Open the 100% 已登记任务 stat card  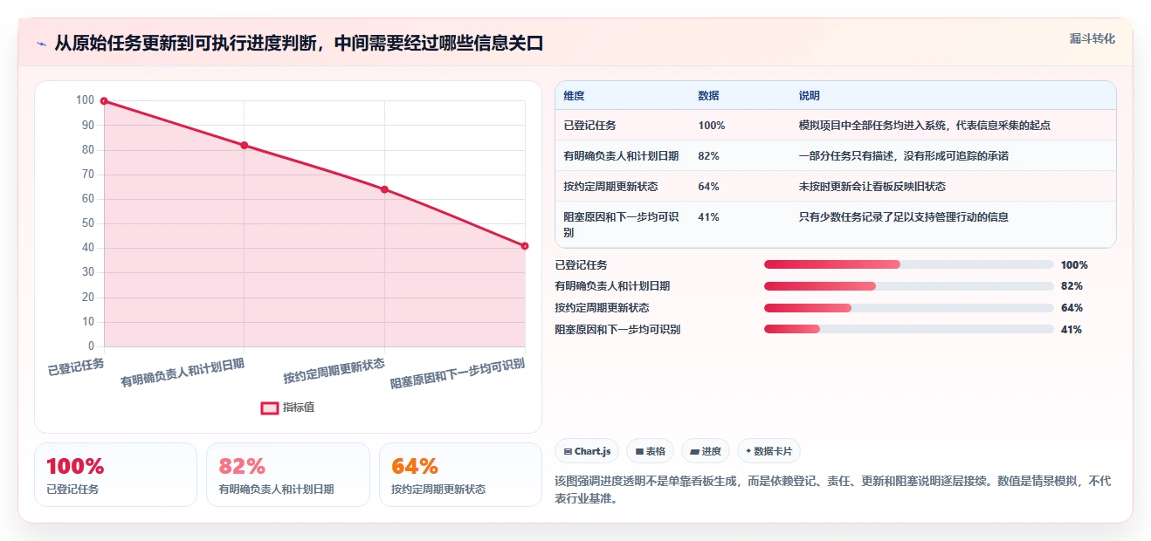(115, 475)
